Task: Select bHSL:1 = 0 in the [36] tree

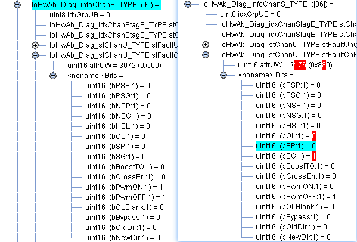Action: 288,126
